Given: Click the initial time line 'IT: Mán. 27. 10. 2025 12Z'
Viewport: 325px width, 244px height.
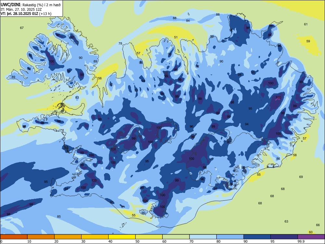Looking at the screenshot, I should (21, 9).
